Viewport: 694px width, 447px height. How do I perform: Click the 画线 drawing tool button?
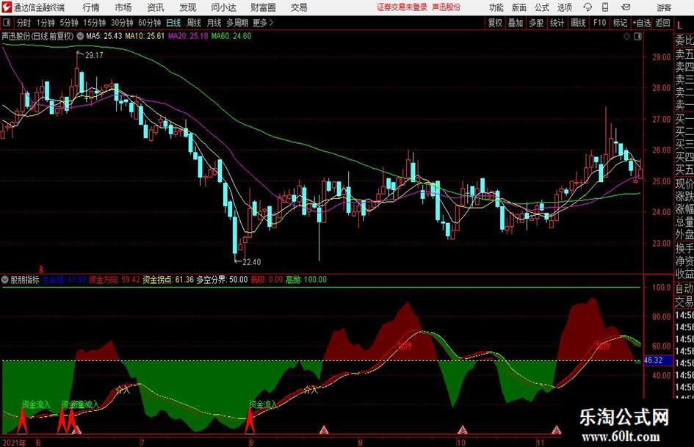[578, 23]
